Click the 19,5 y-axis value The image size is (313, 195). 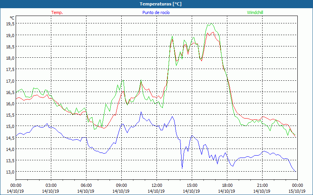(x=10, y=24)
